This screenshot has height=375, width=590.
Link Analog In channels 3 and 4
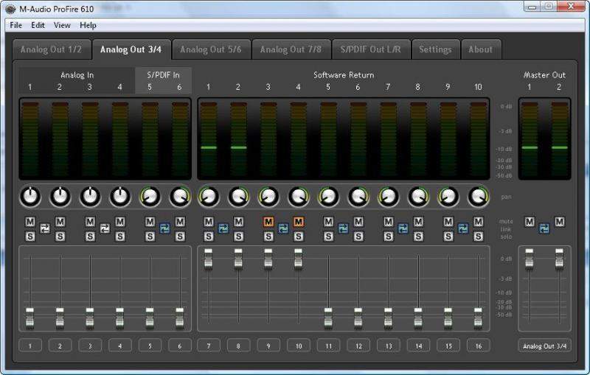point(105,228)
